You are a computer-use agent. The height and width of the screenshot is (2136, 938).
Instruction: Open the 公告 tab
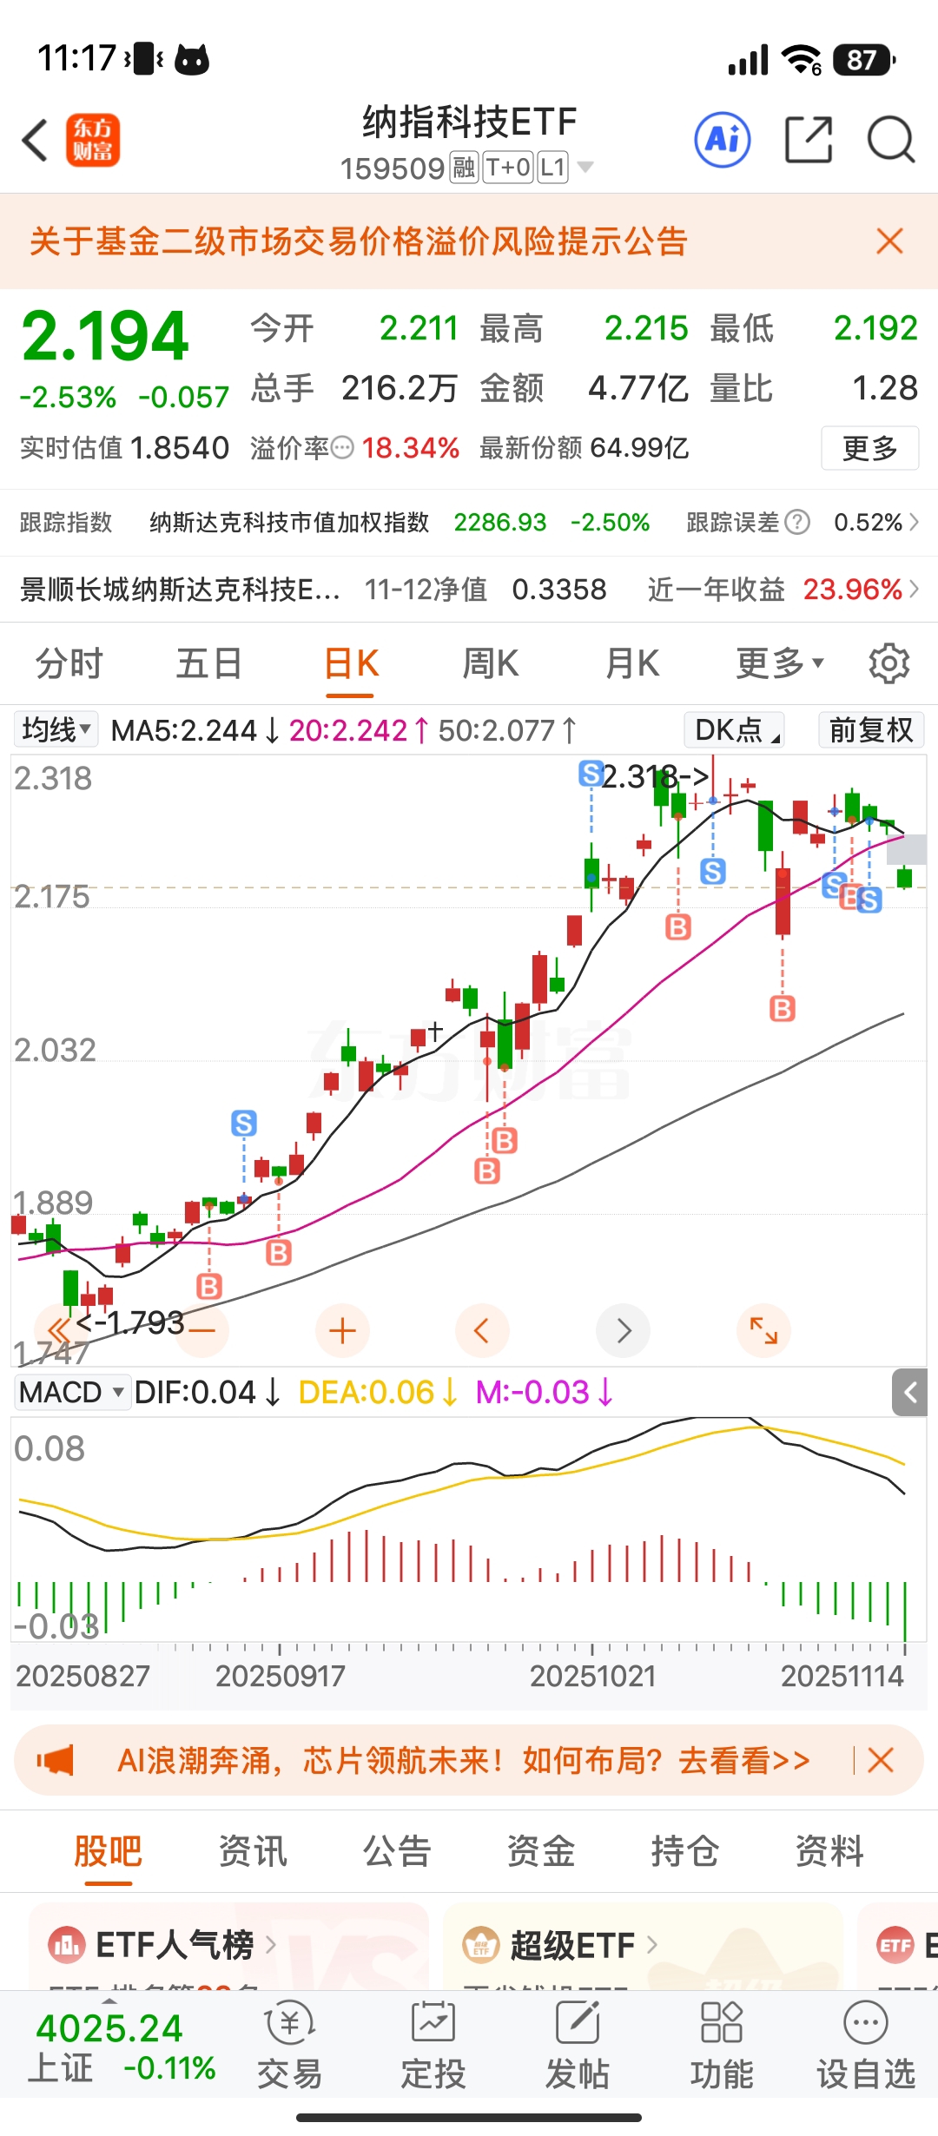(x=397, y=1851)
